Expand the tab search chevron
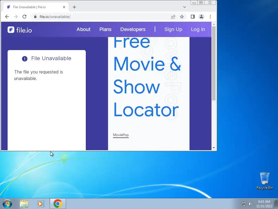278x209 pixels. [x=185, y=7]
